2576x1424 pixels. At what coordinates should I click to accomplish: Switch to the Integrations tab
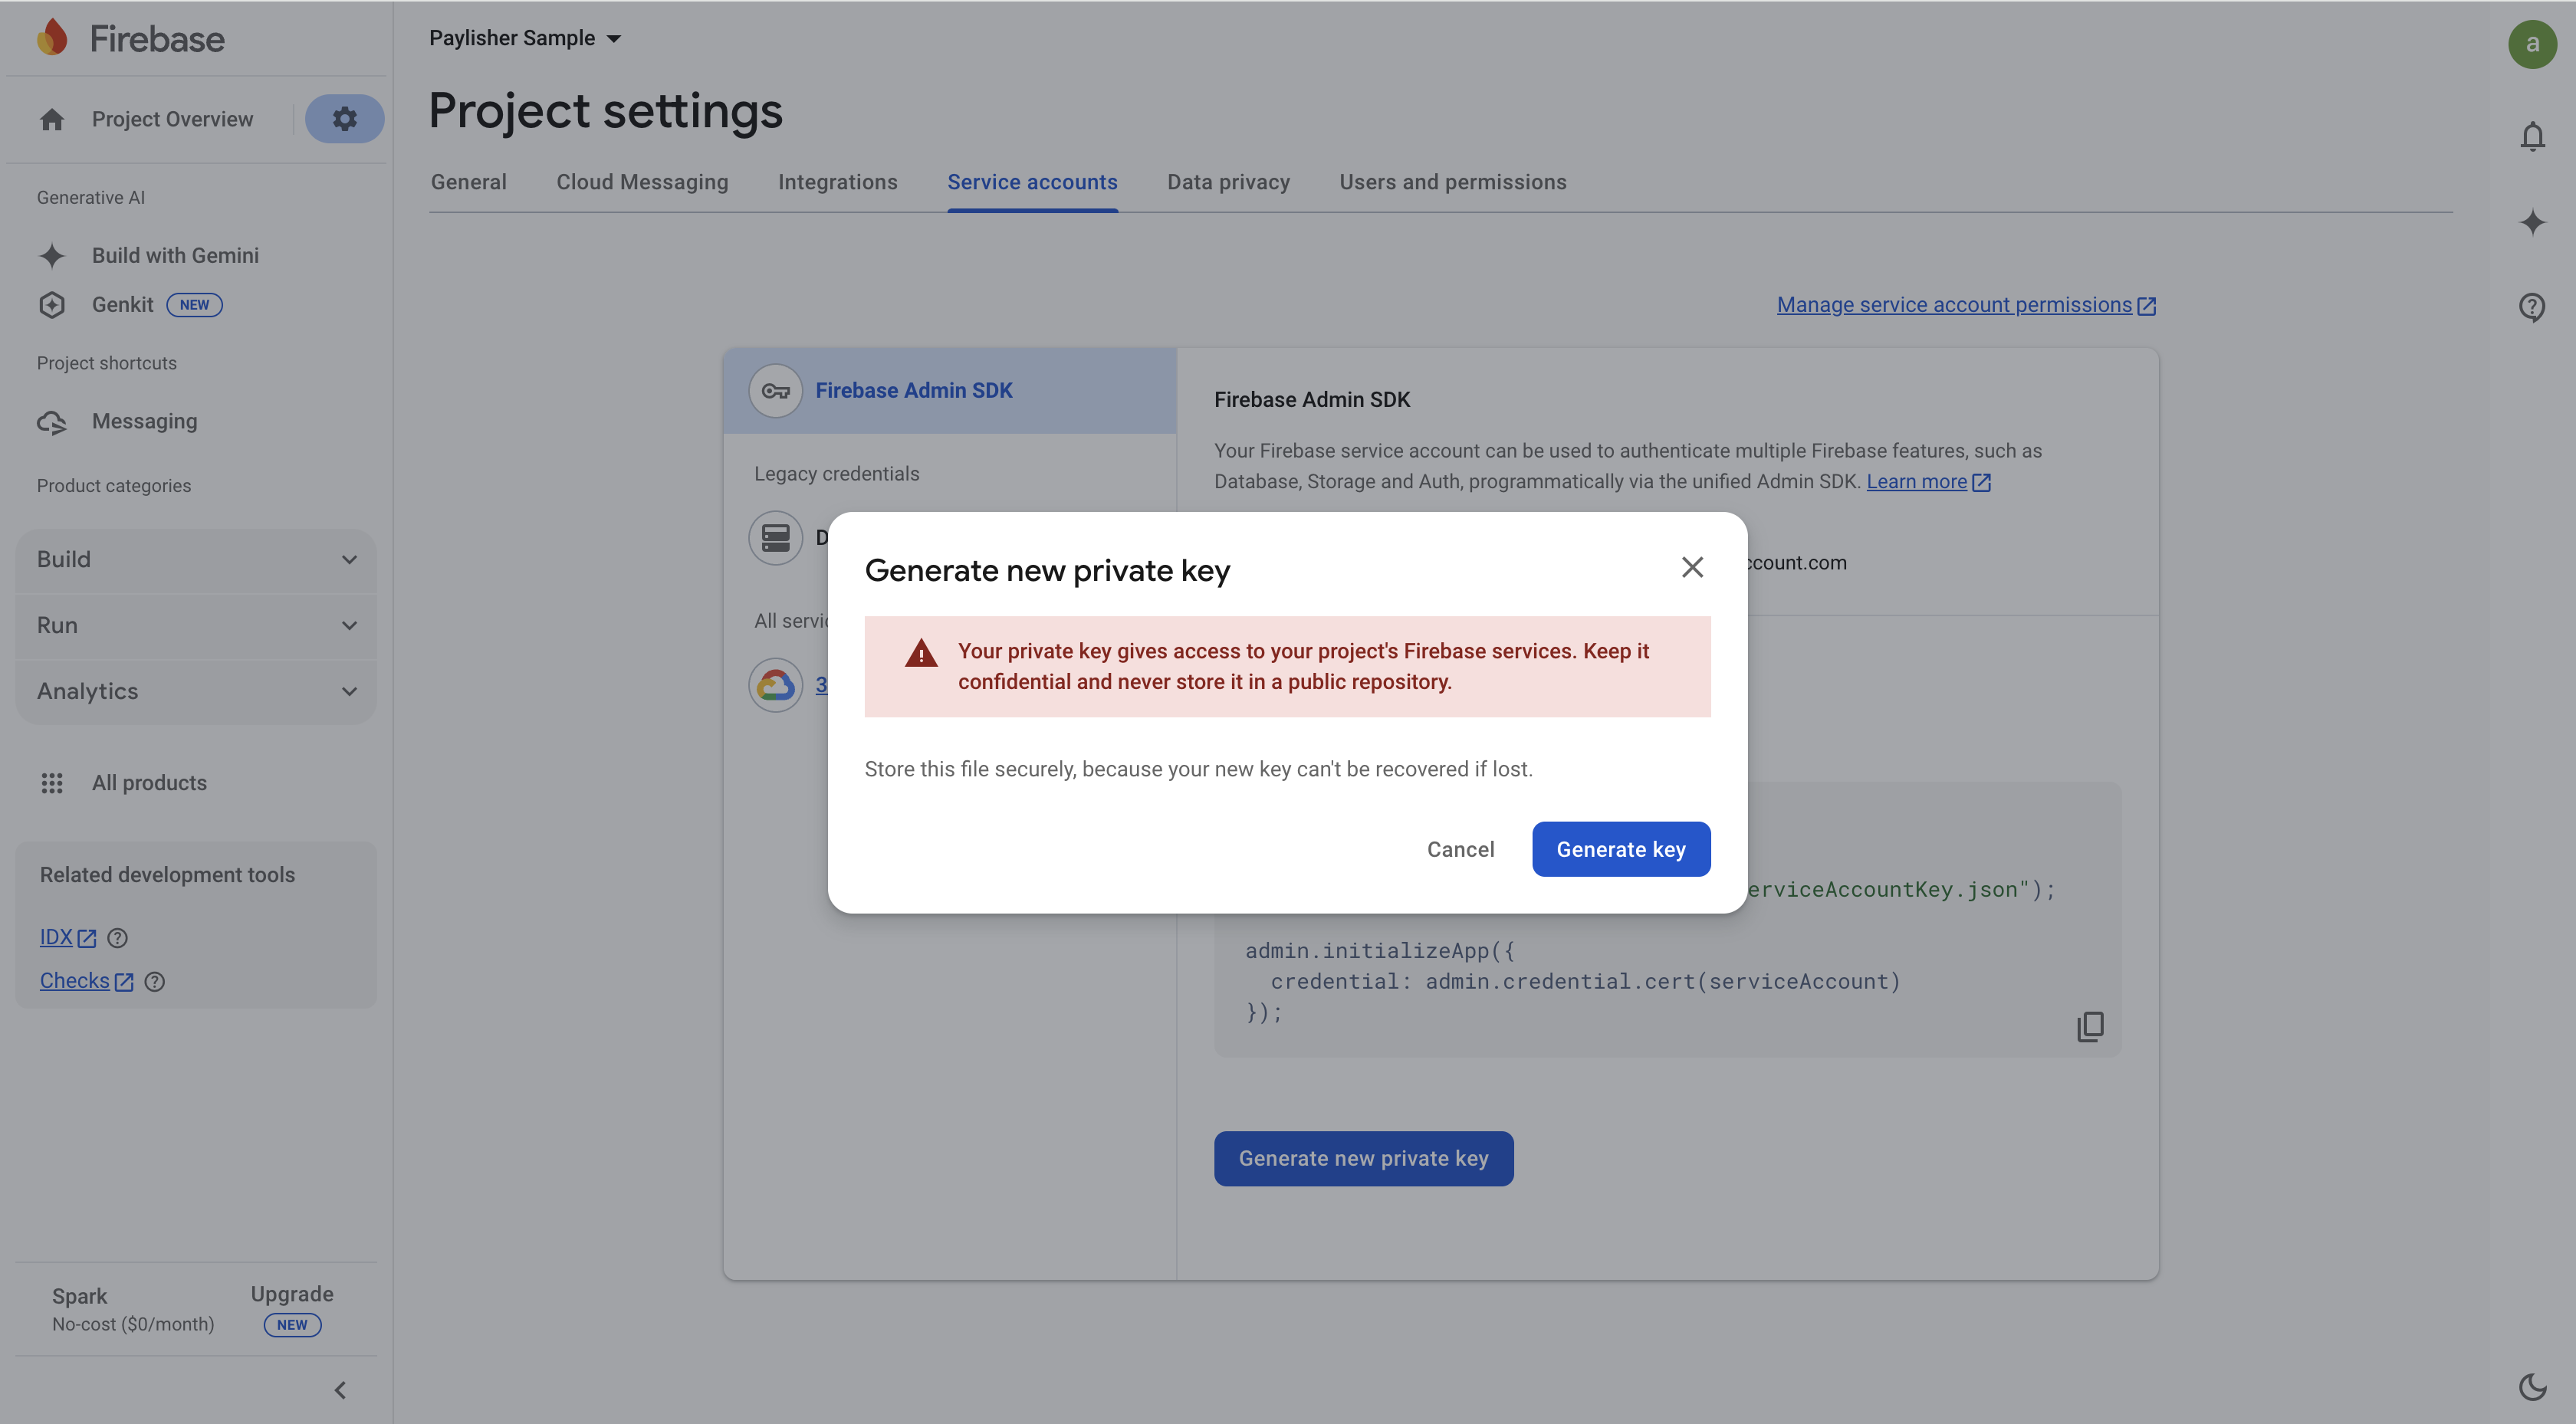click(837, 182)
